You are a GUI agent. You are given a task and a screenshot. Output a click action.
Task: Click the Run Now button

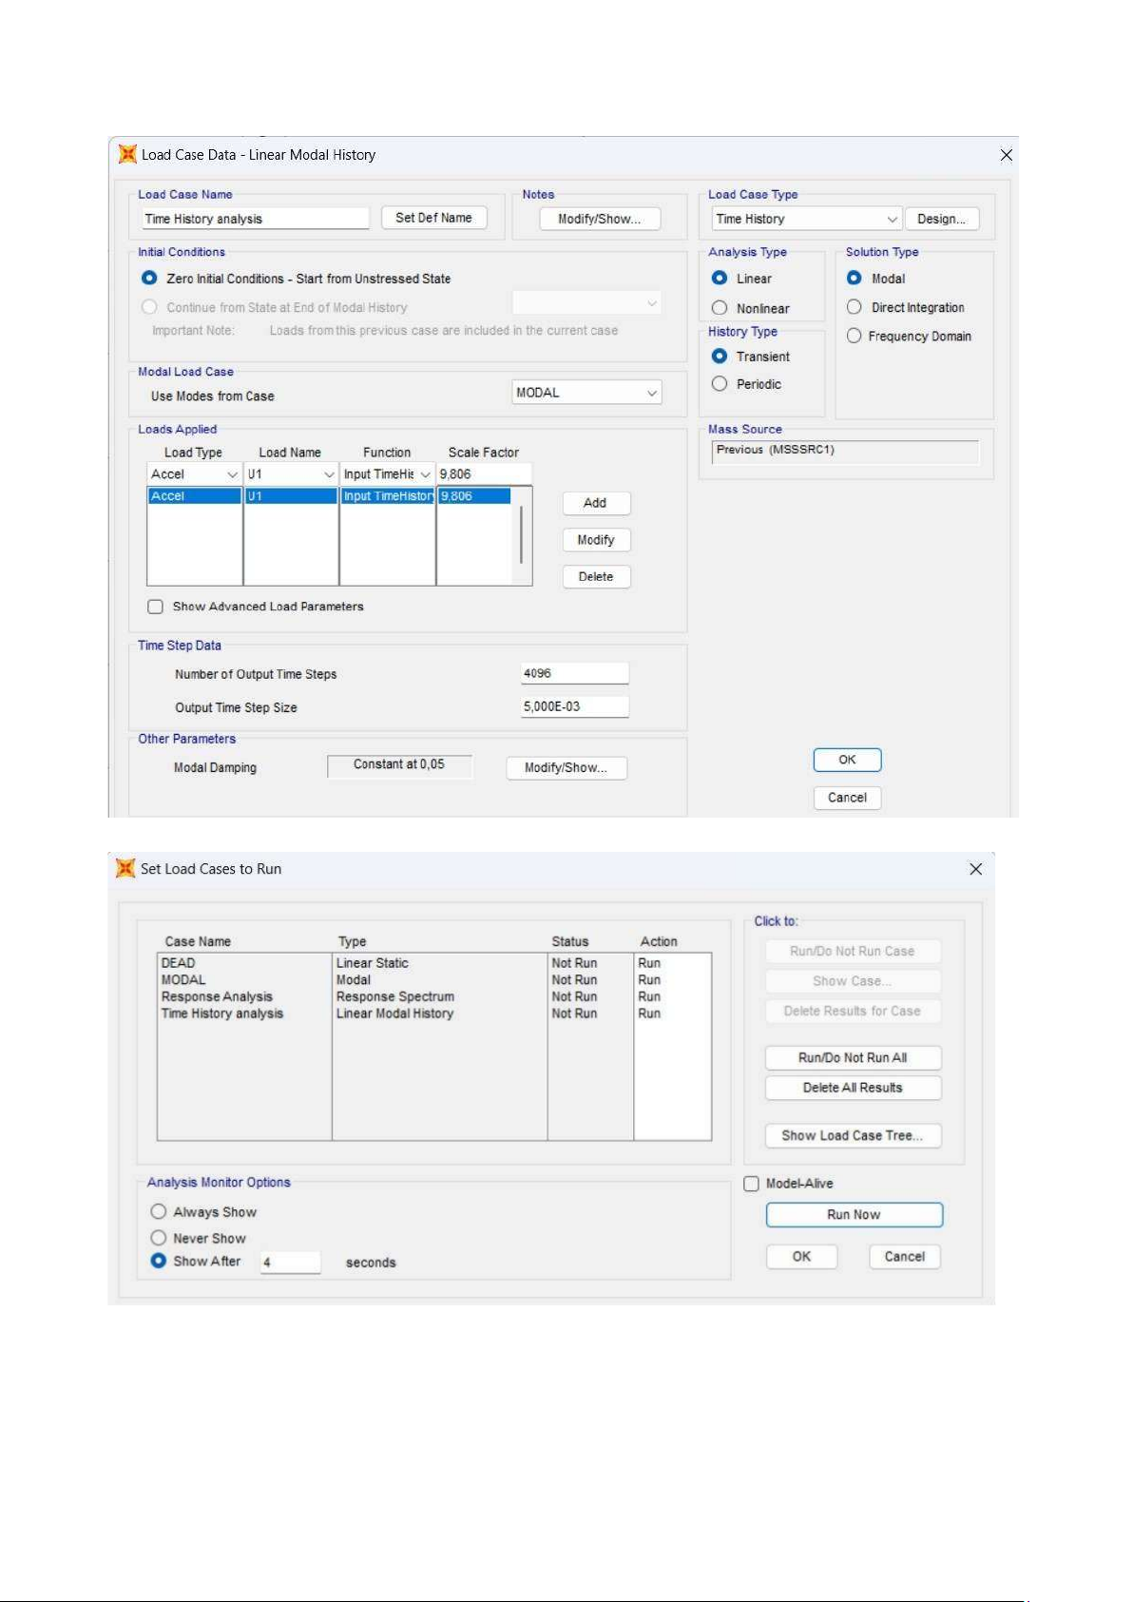pyautogui.click(x=854, y=1214)
